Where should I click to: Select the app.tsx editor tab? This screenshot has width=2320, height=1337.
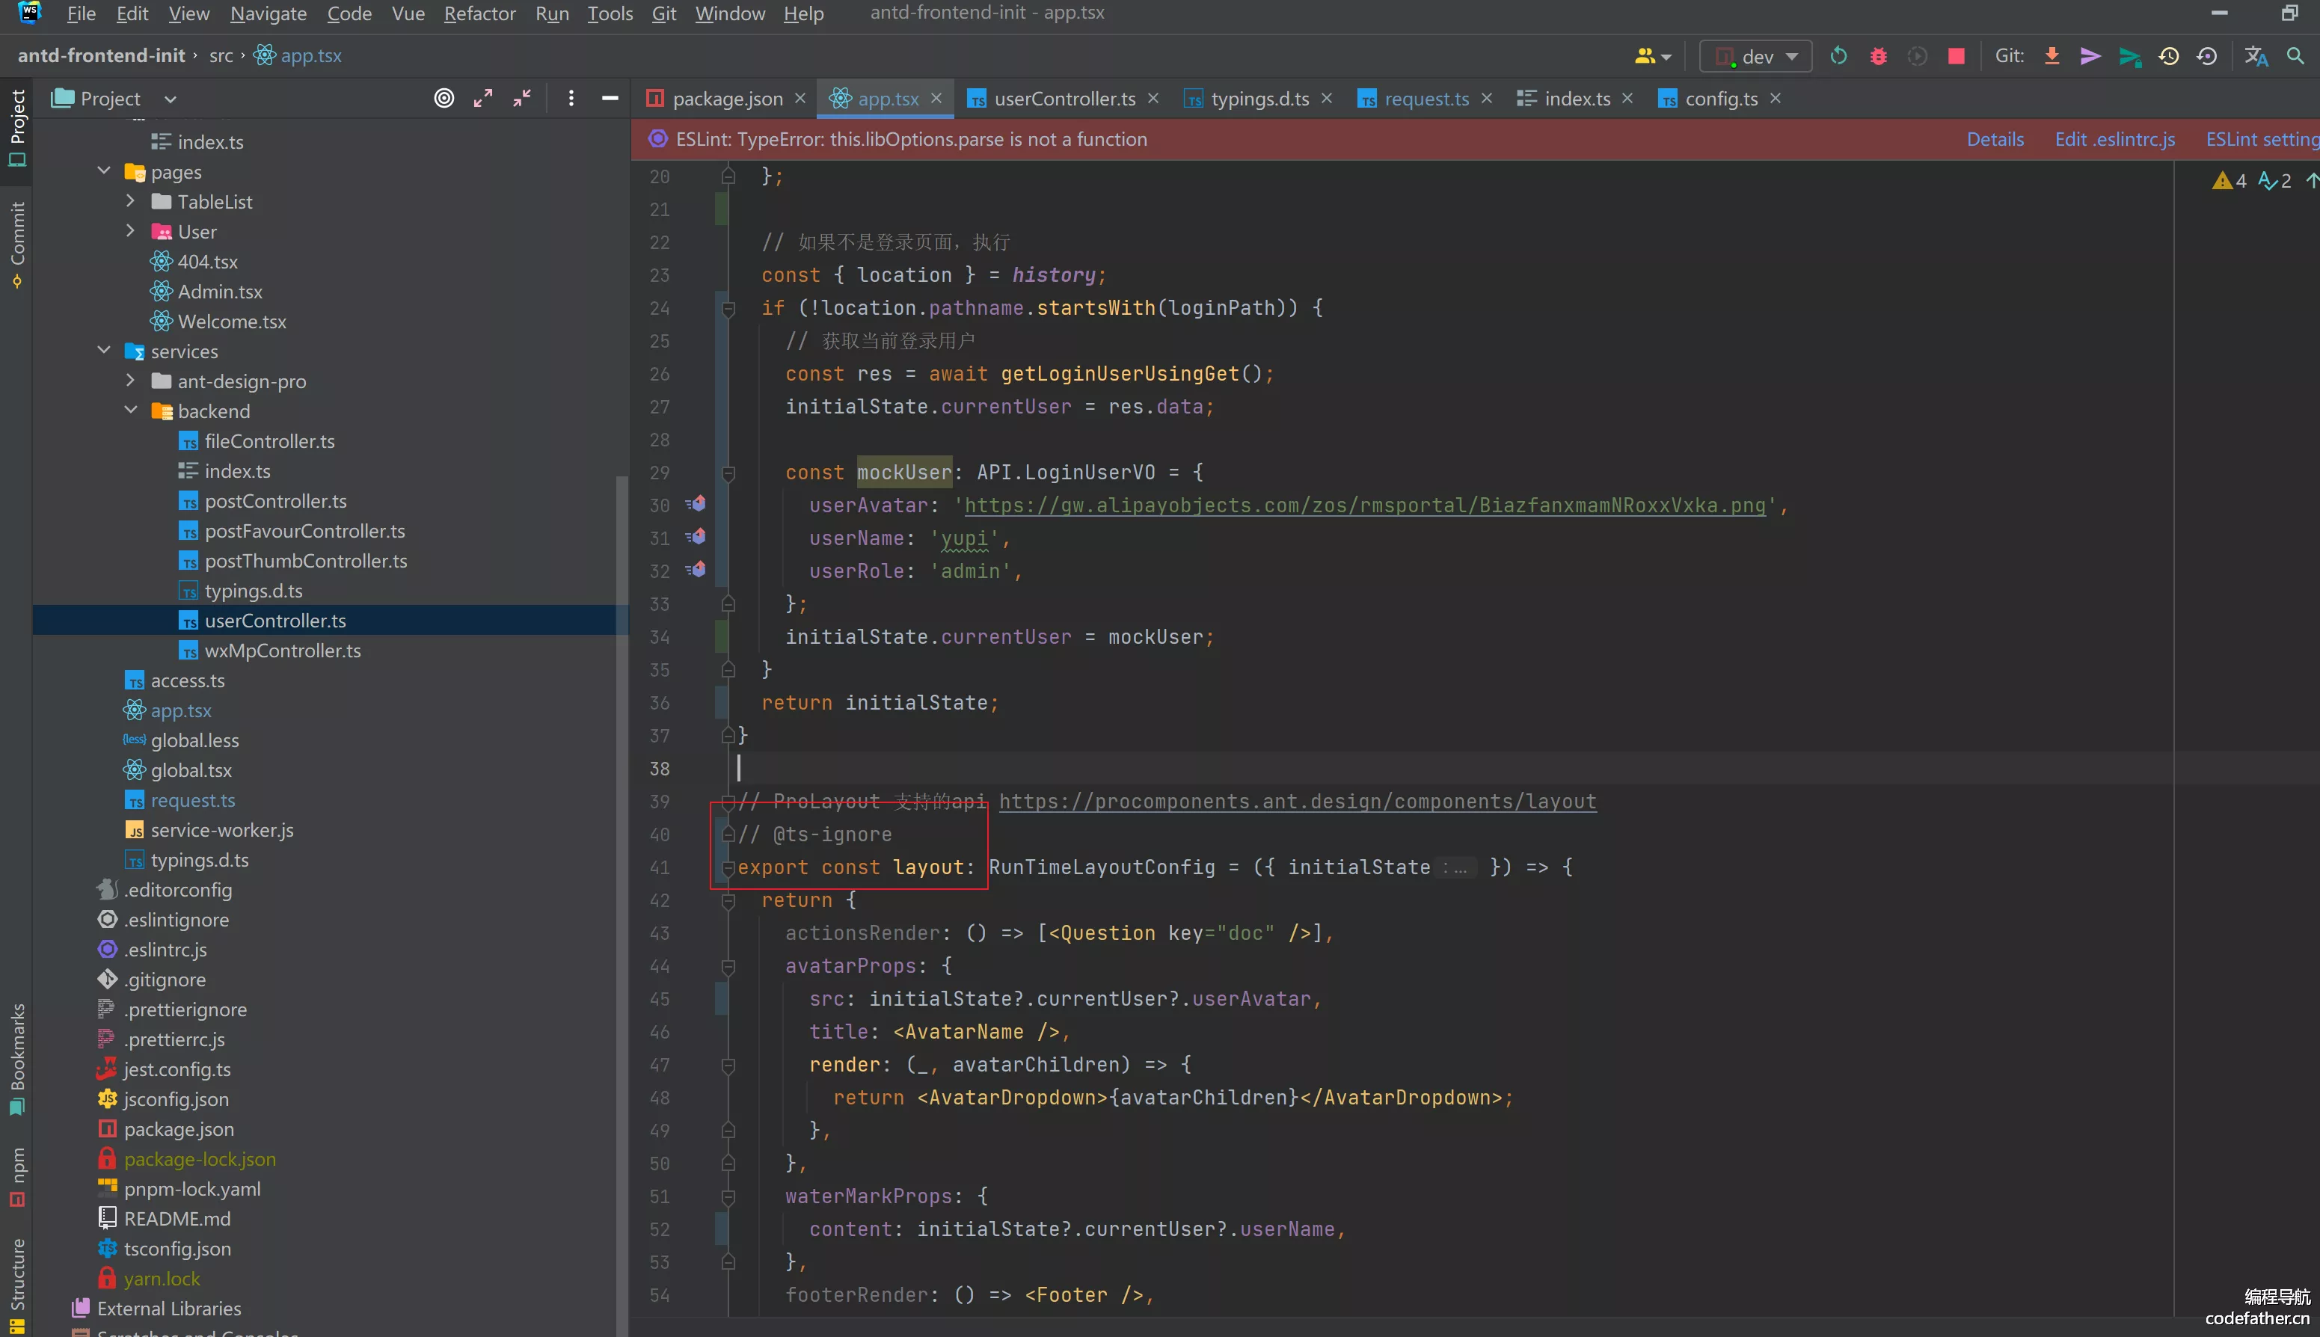point(886,97)
